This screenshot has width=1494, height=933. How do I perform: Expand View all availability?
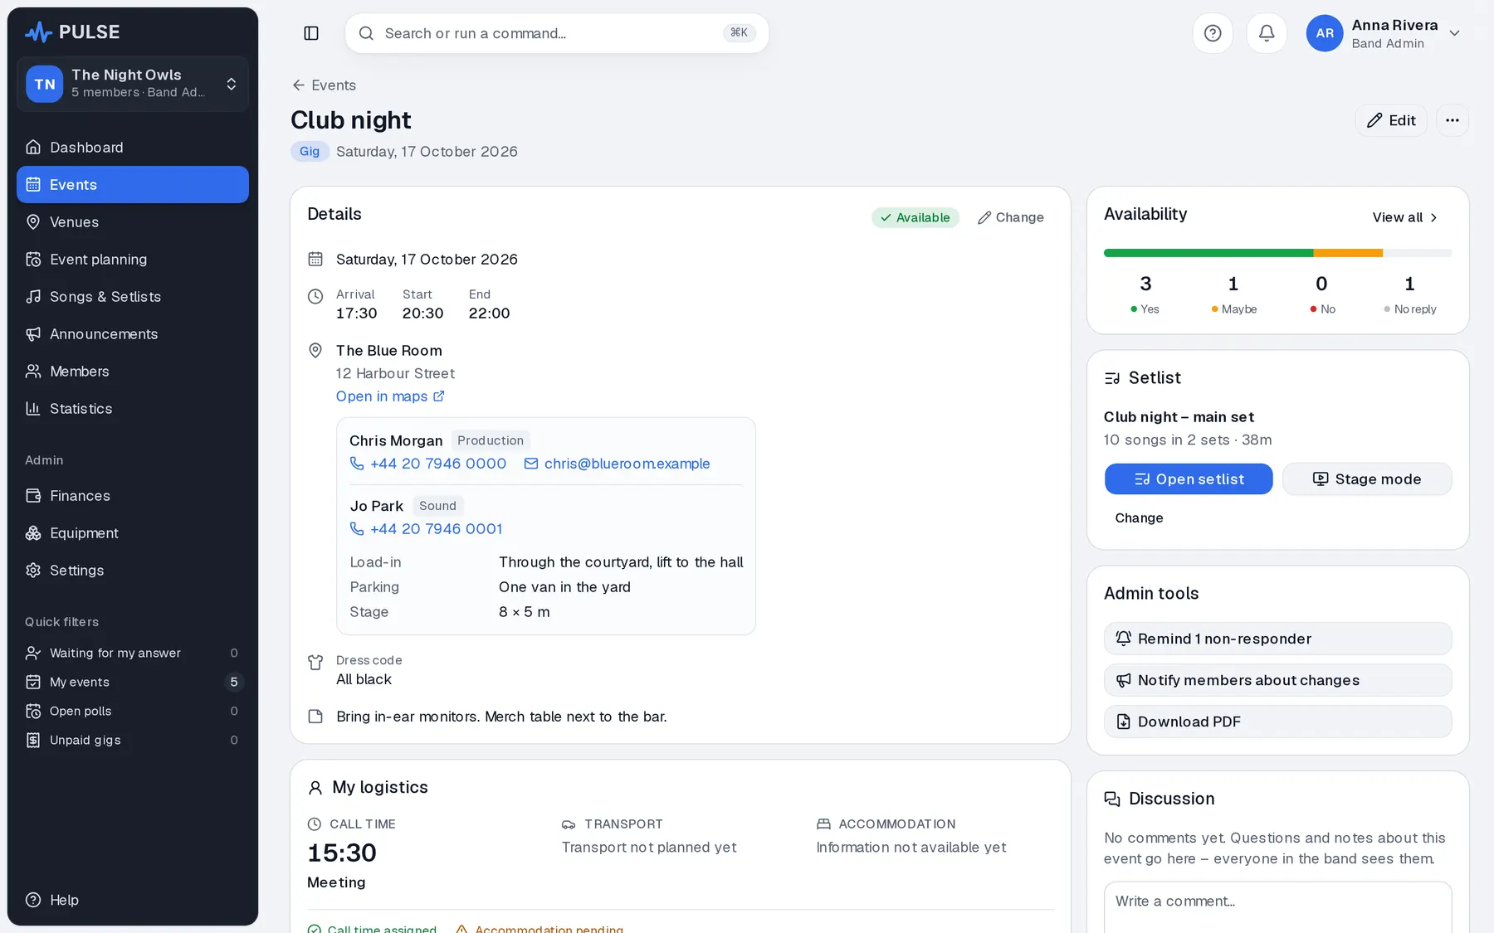point(1405,217)
